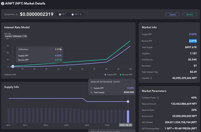Click the Collateral Factor help icon
The width and height of the screenshot is (201, 132).
click(x=158, y=98)
